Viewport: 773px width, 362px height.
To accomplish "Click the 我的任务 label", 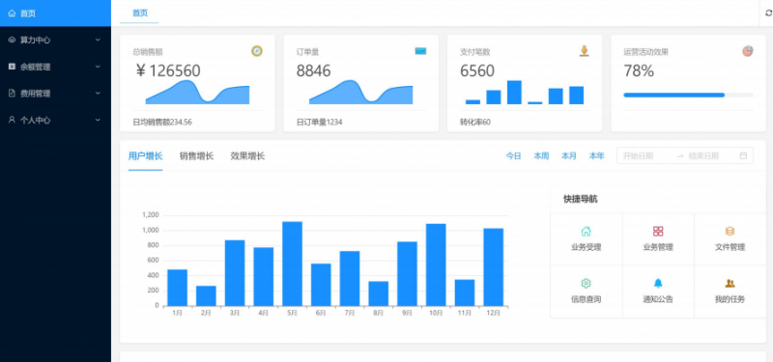I will (x=730, y=299).
